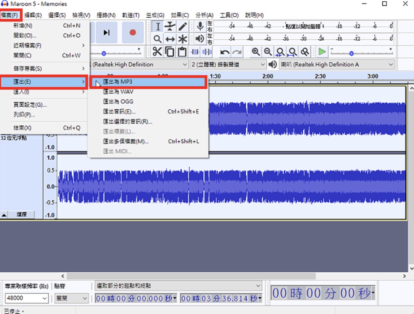414x314 pixels.
Task: Choose 匯出音訊(E)... menu entry
Action: (148, 112)
